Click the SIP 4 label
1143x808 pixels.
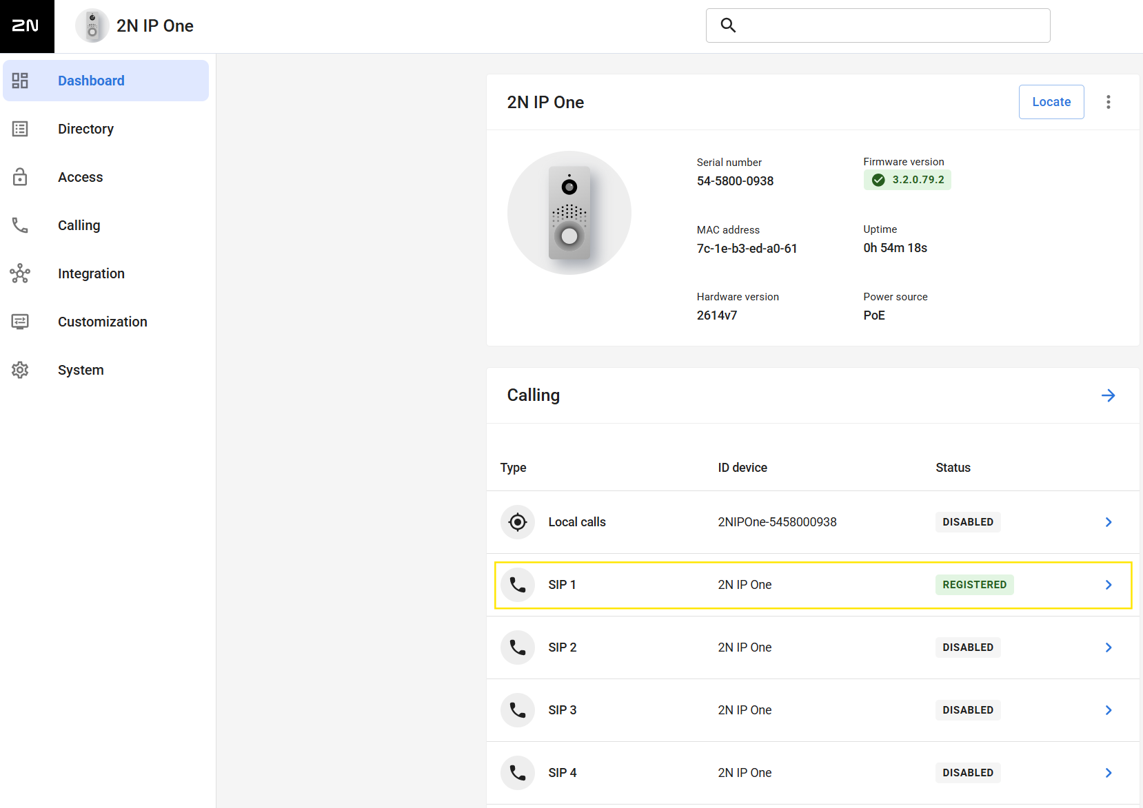point(563,773)
